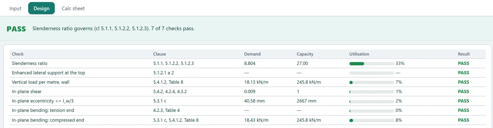Click the In-plane shear clause '5.4.2, 4.2.4, 4.3.2'
The width and height of the screenshot is (493, 128).
[170, 91]
